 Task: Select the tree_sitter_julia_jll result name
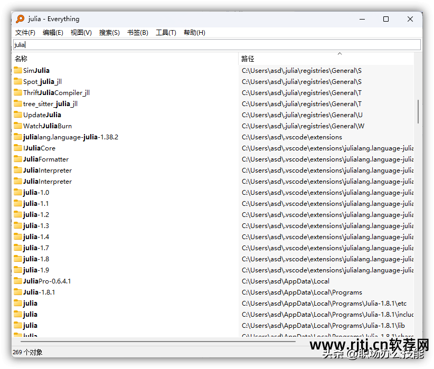(50, 104)
